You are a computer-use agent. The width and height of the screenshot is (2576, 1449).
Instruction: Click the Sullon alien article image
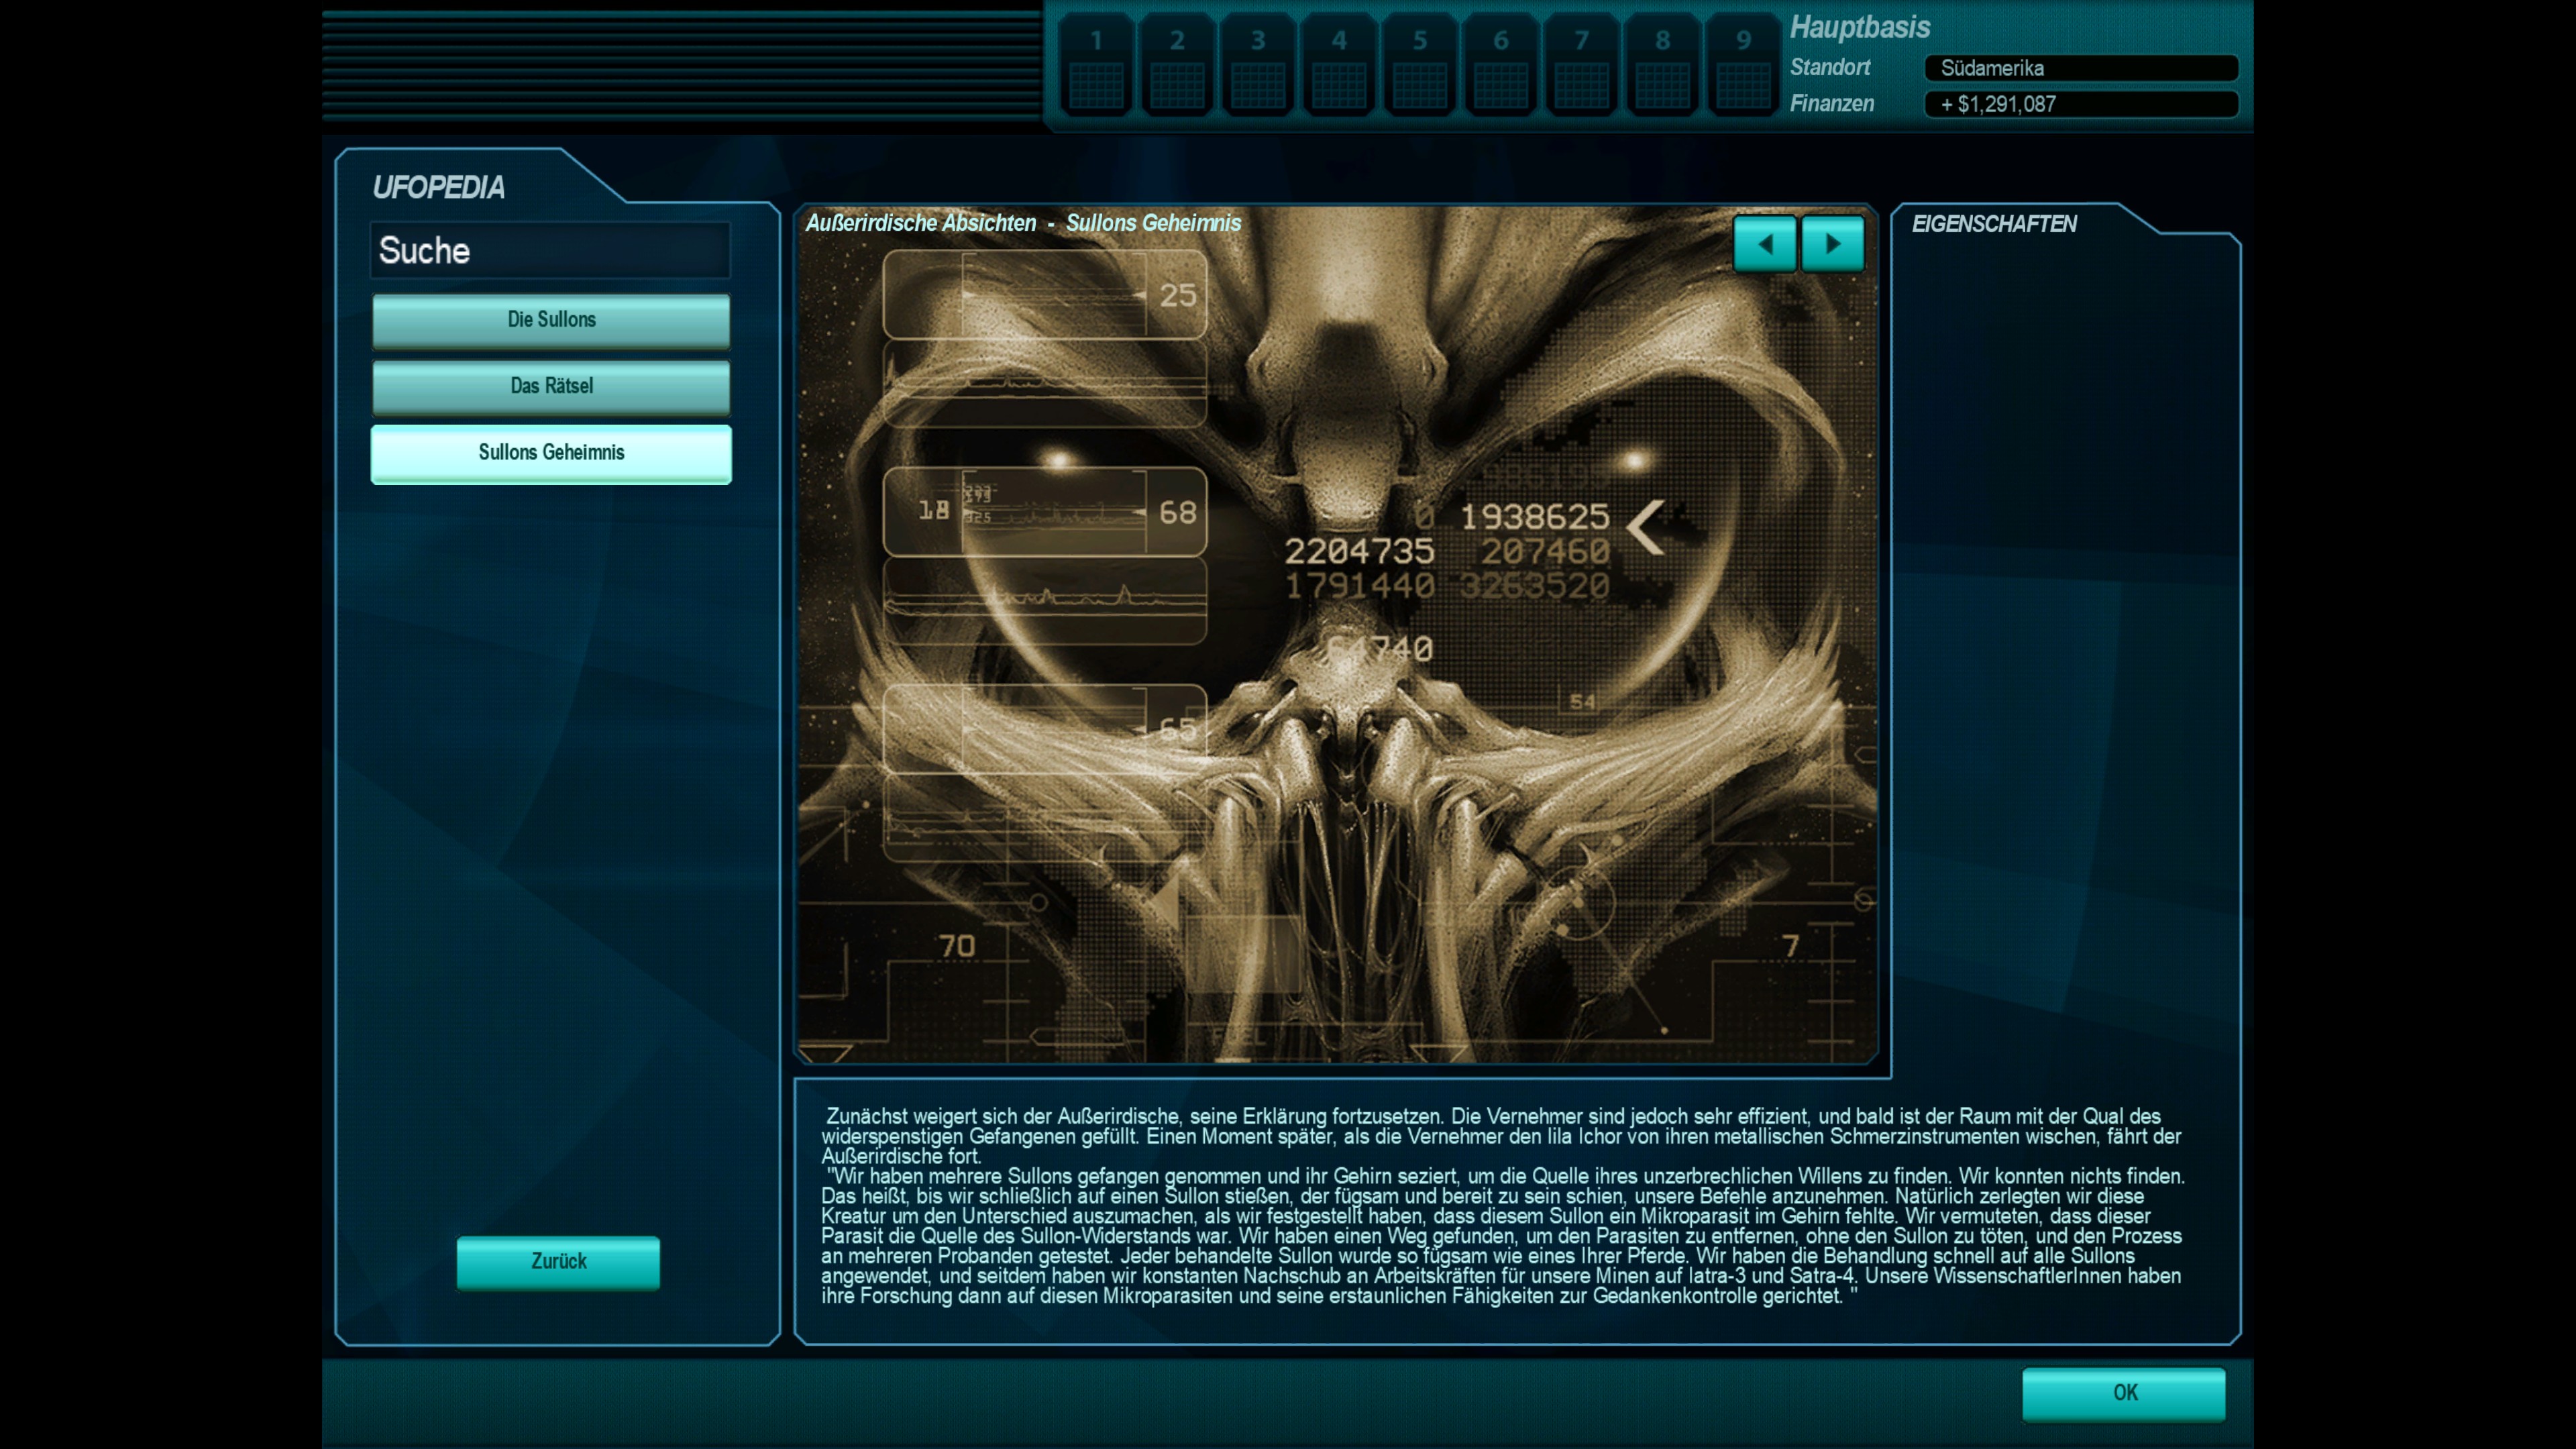[x=1336, y=640]
